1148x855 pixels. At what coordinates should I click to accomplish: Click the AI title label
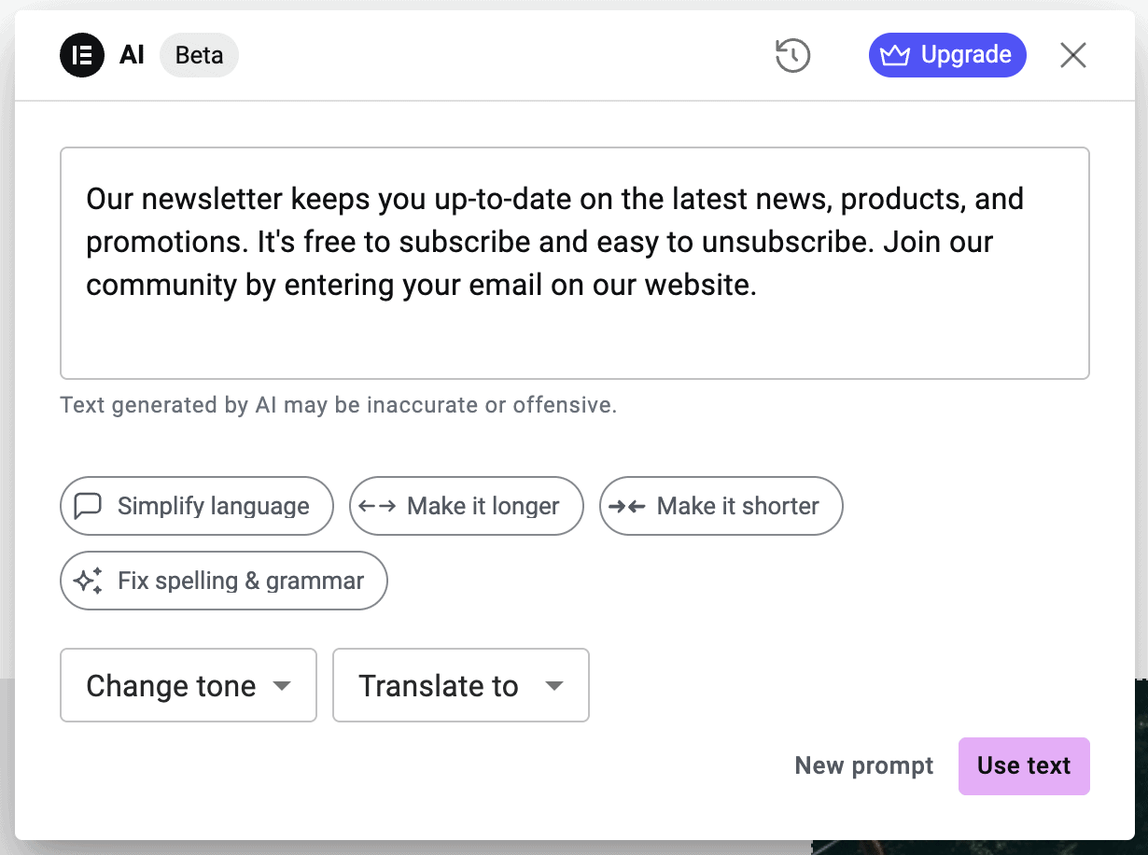(132, 55)
